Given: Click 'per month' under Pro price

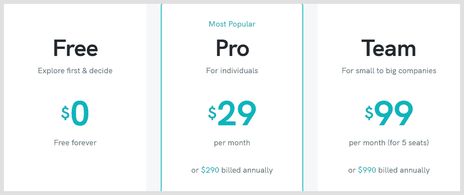Looking at the screenshot, I should coord(232,143).
